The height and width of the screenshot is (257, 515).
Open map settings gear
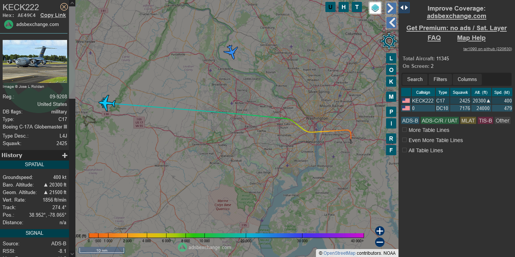(389, 41)
